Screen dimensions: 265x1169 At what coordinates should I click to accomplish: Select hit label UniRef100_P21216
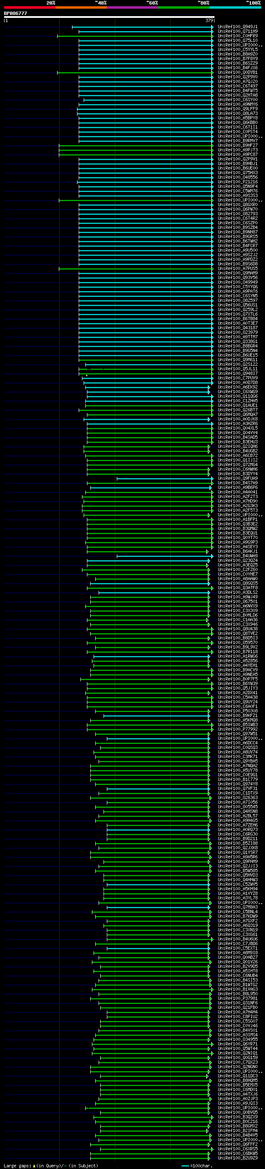[x=237, y=182]
